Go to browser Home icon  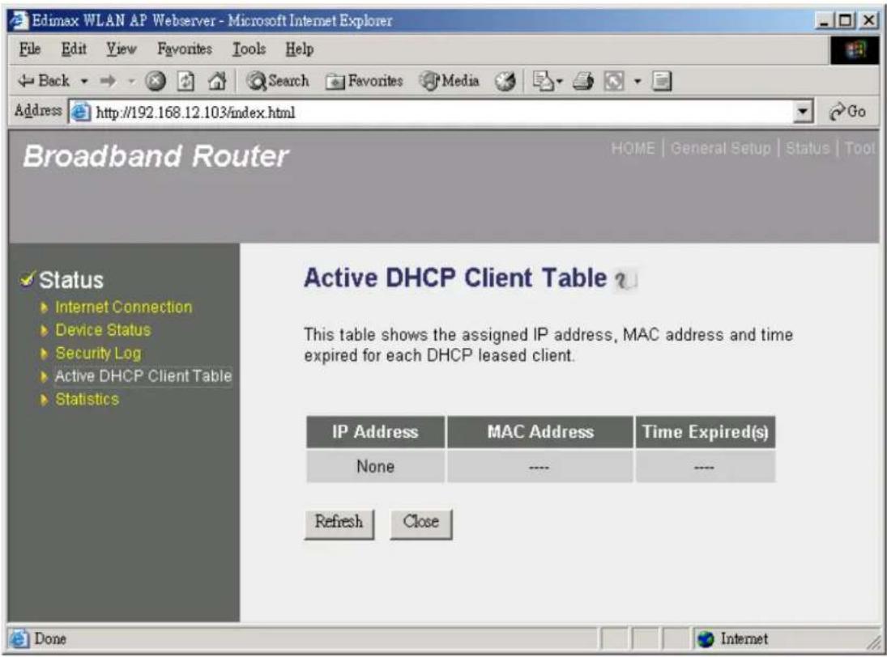(x=216, y=82)
